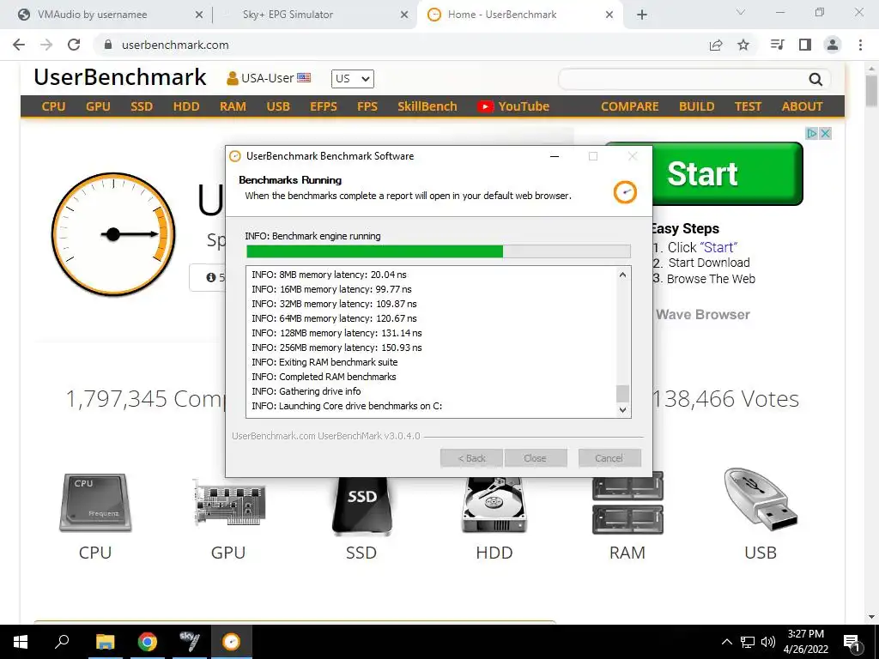Open the GPU menu in site navbar
The width and height of the screenshot is (879, 659).
tap(98, 106)
